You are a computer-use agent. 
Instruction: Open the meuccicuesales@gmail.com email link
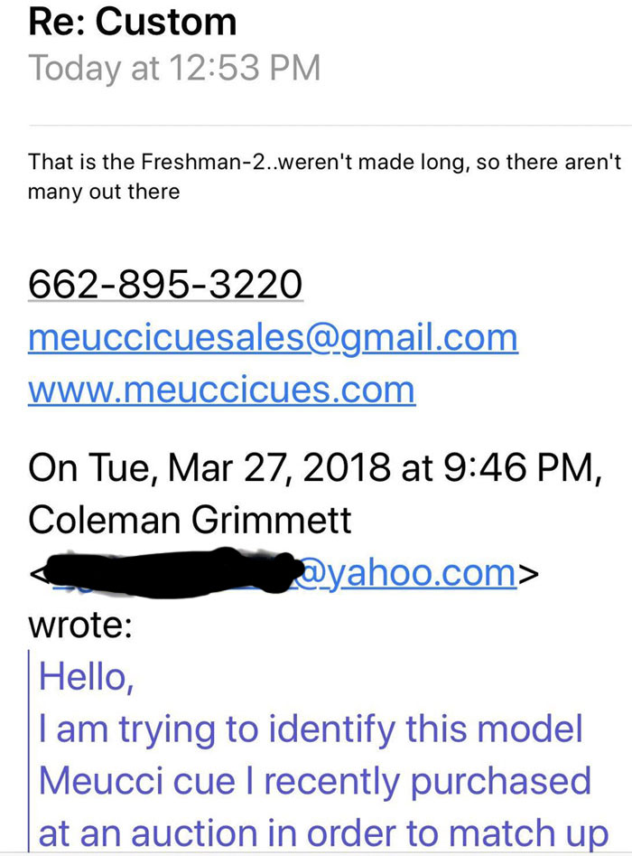pyautogui.click(x=273, y=338)
